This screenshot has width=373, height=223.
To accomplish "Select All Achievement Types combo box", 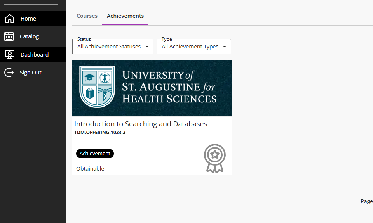I will pos(194,47).
